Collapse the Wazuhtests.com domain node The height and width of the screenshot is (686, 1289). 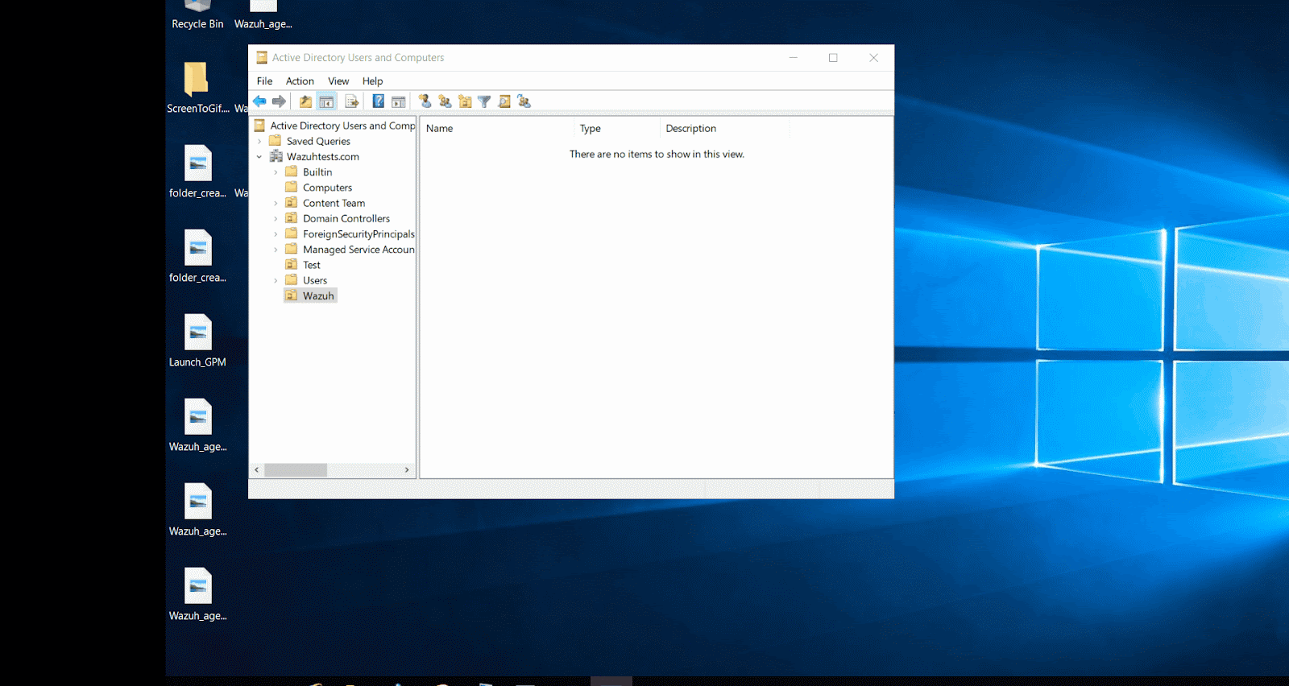pyautogui.click(x=259, y=157)
